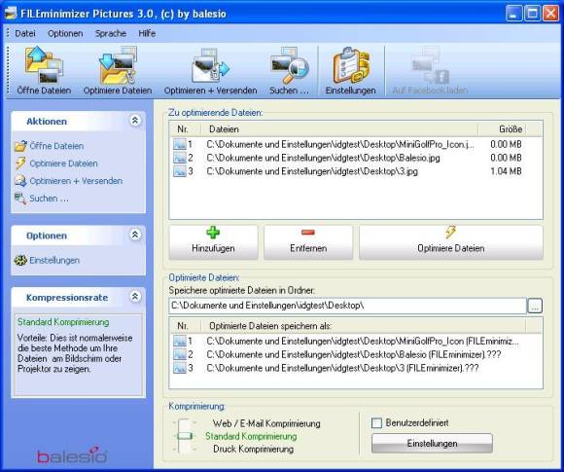Open the Suchen magnifier toolbar icon
This screenshot has height=472, width=564.
coord(289,65)
